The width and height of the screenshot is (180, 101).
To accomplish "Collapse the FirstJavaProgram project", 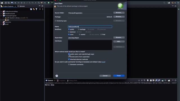I will (x=1, y=16).
